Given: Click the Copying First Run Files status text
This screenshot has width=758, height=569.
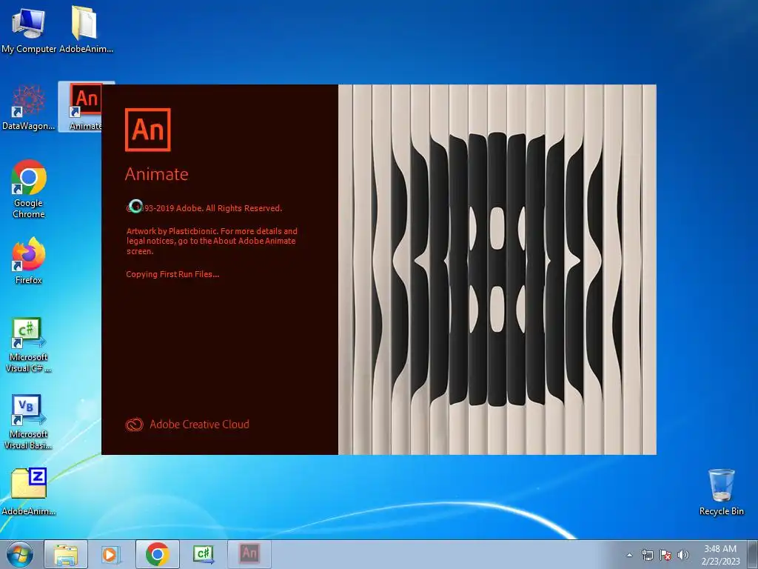Looking at the screenshot, I should [x=172, y=274].
